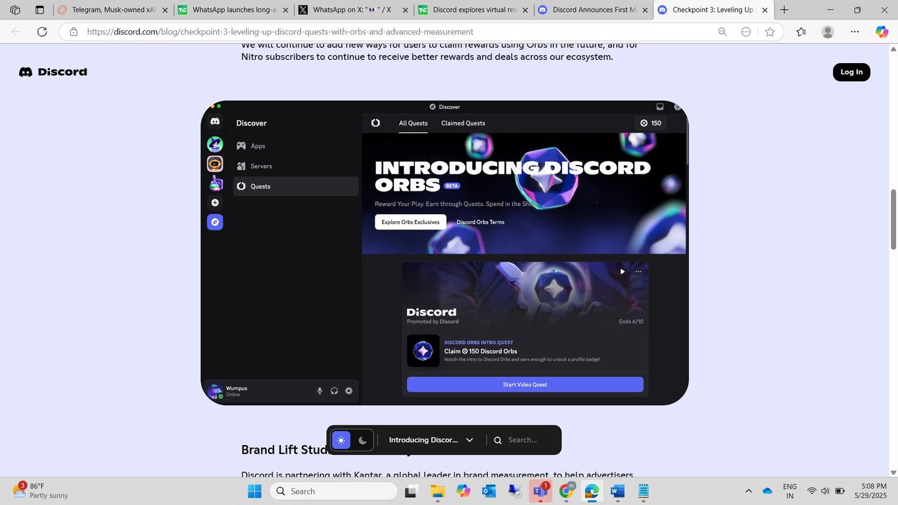Click the Discord Orbs quest thumbnail

[423, 351]
